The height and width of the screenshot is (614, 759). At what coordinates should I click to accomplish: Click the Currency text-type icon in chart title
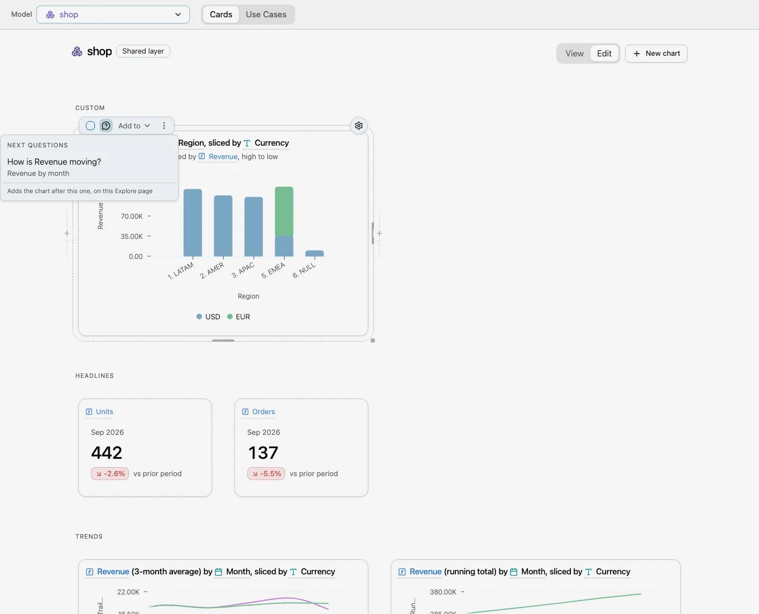[247, 143]
